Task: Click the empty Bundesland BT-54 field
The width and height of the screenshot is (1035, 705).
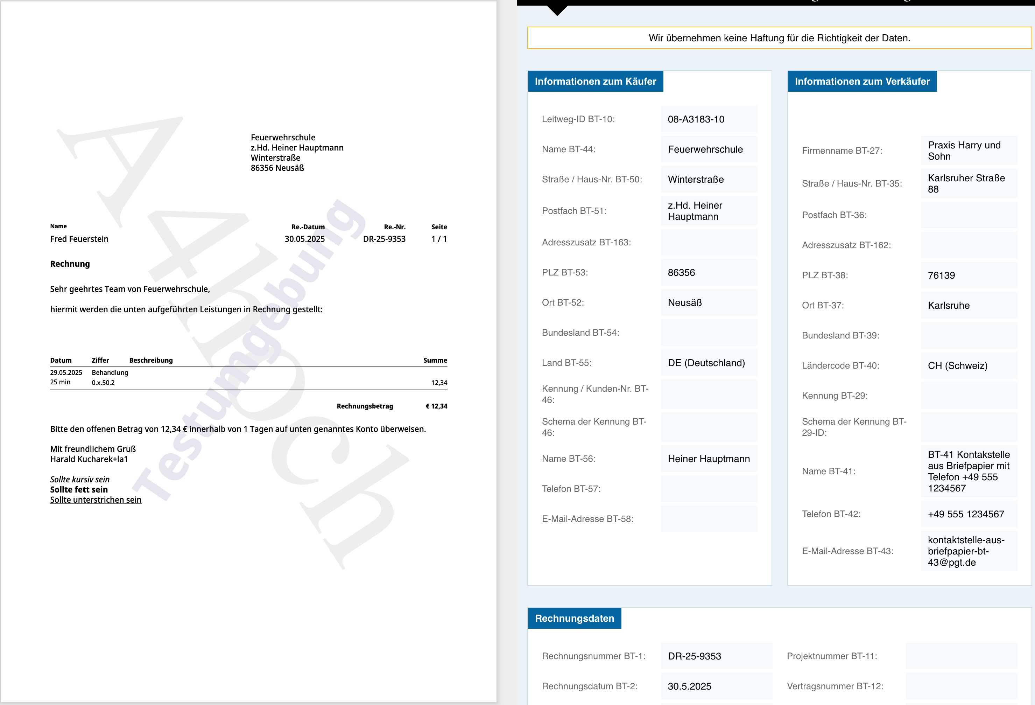Action: [x=709, y=333]
